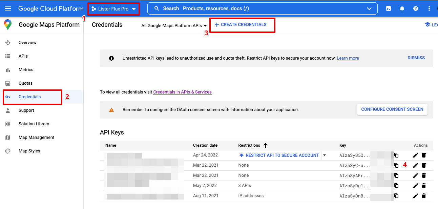Edit the AIzaSyC-u API key

[416, 165]
